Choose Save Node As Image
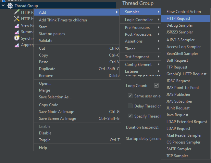Viewport: 211px width, 163px height. tap(77, 112)
